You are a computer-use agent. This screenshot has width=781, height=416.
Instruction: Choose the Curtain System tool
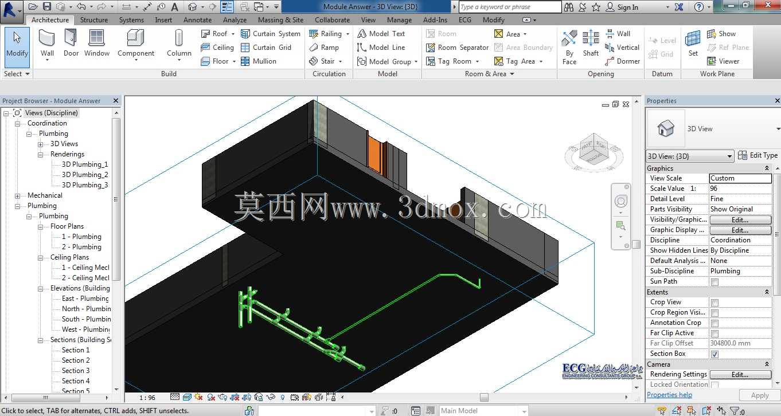[271, 34]
